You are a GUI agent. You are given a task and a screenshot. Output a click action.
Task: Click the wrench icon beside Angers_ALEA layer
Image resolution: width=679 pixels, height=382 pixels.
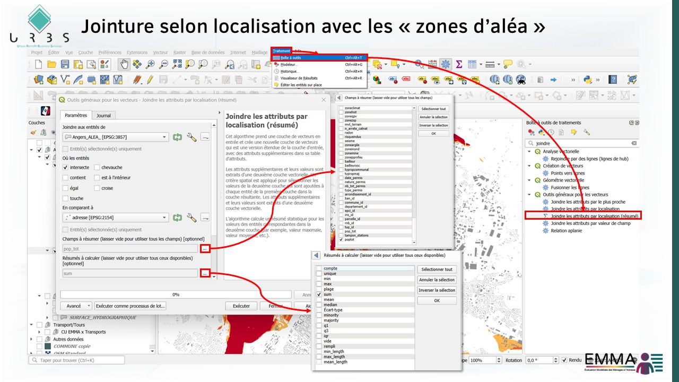coord(191,137)
